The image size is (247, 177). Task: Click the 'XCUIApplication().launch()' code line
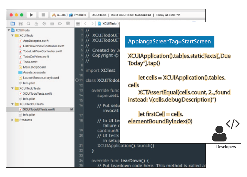[x=126, y=145]
